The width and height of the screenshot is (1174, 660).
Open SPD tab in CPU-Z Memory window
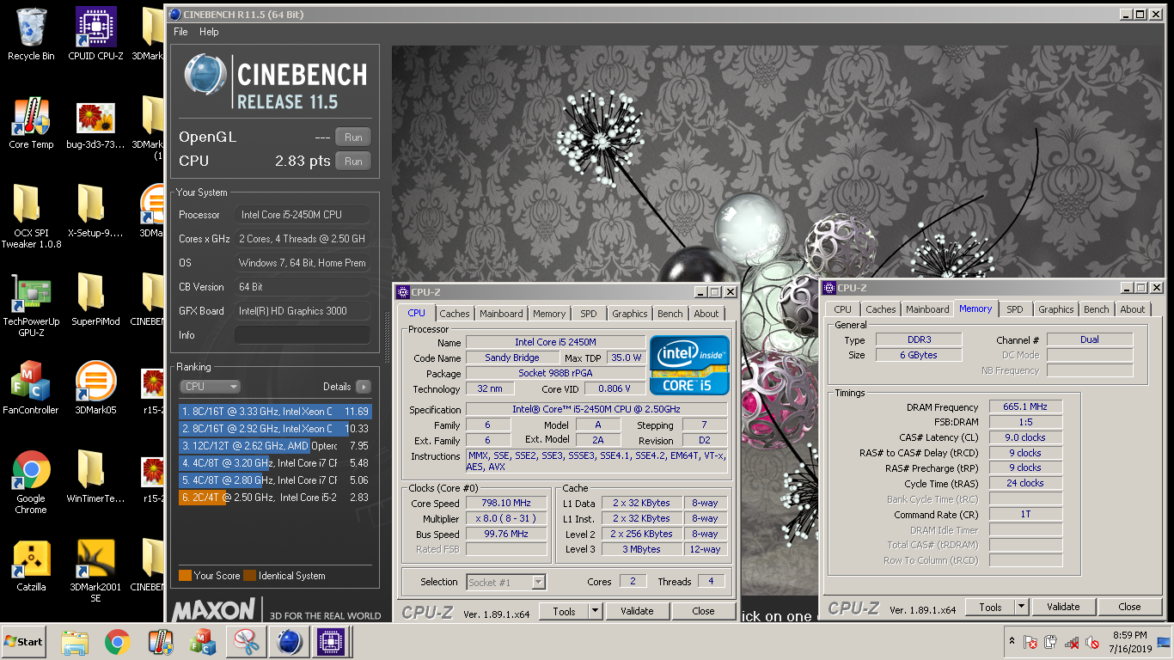click(1015, 309)
